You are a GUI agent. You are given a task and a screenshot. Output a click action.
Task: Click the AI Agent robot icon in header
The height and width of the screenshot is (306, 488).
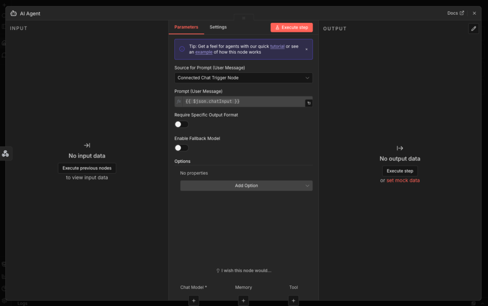[13, 13]
